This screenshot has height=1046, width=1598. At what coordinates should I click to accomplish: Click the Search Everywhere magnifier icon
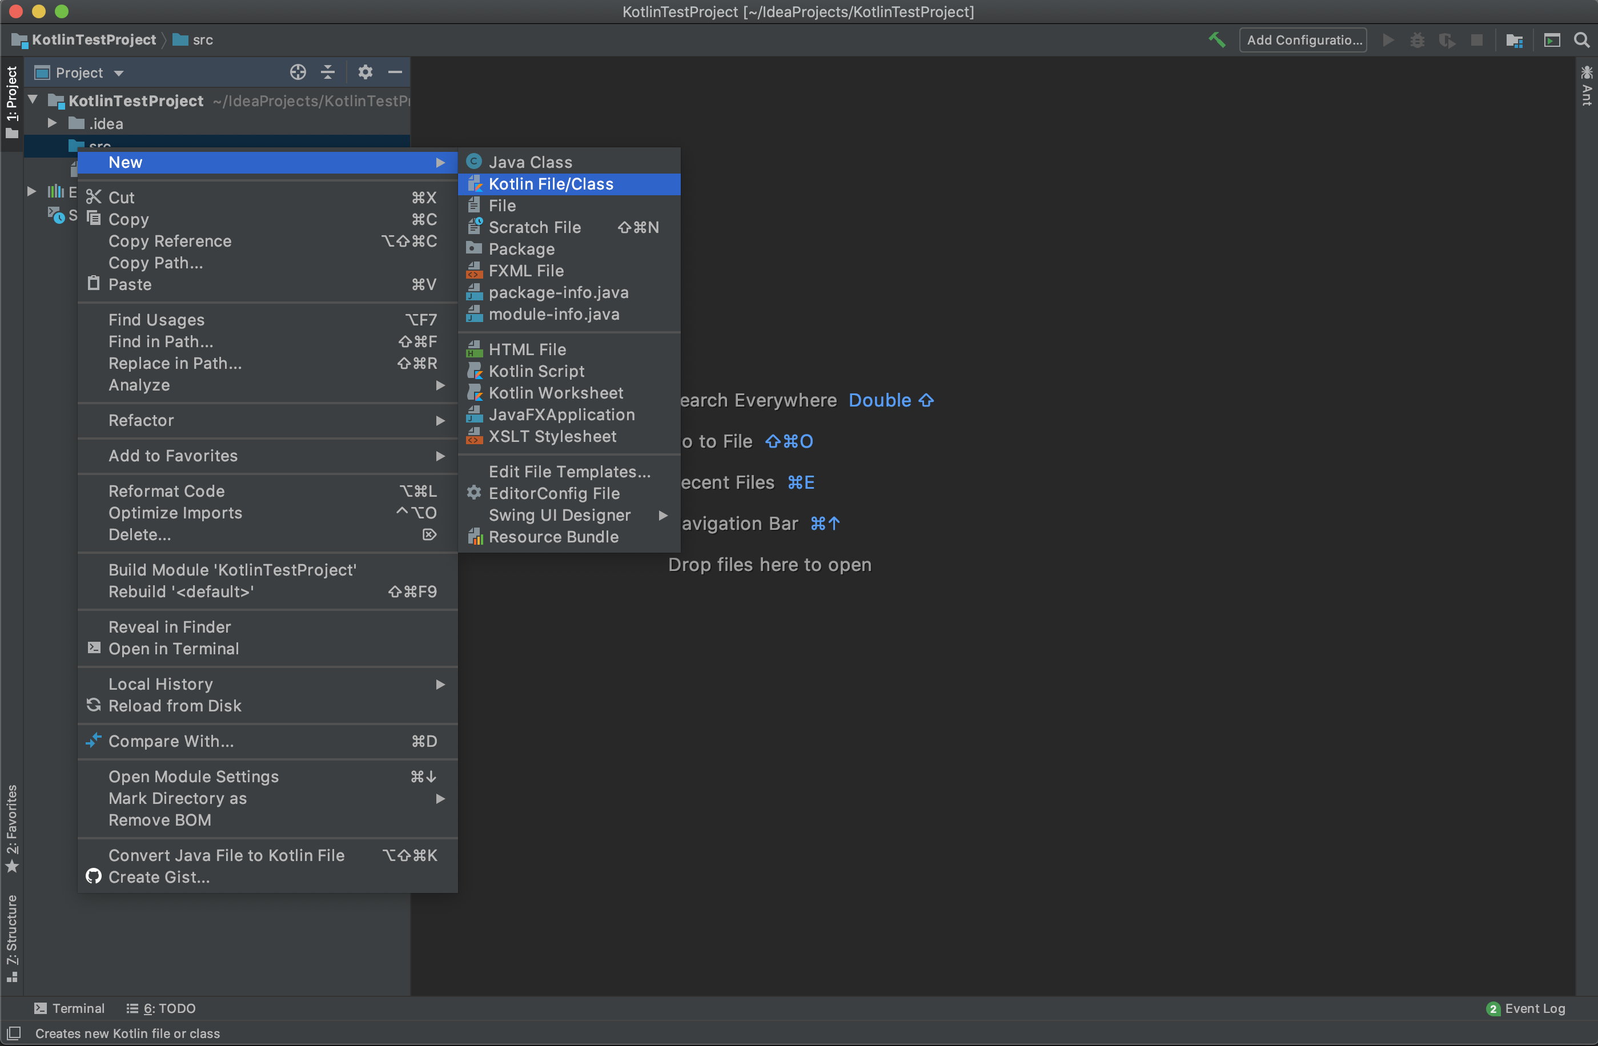[1581, 41]
